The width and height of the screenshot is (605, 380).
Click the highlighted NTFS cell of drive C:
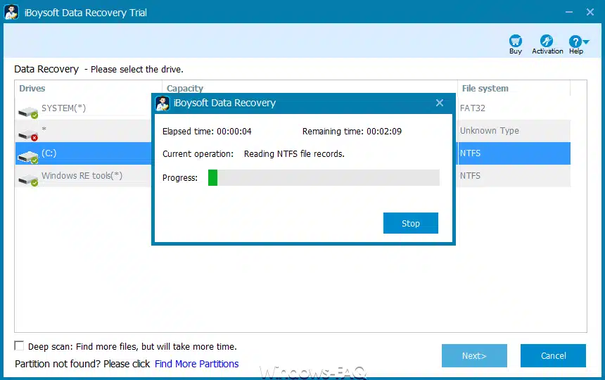[x=470, y=153]
